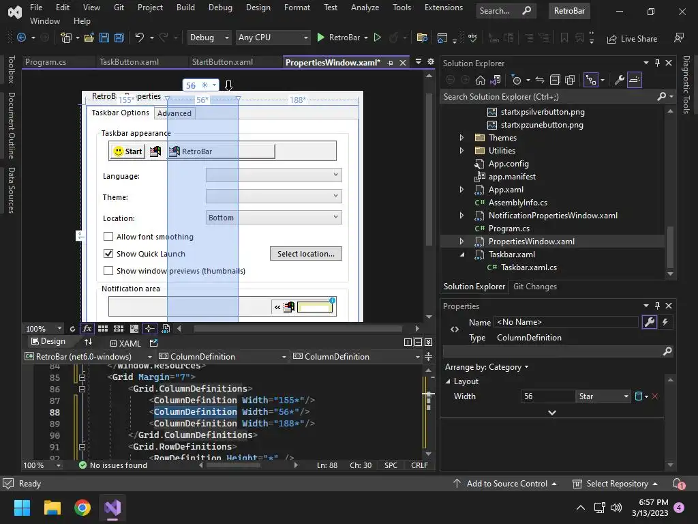Click the Advanced tab in the designer
This screenshot has width=698, height=524.
point(174,113)
